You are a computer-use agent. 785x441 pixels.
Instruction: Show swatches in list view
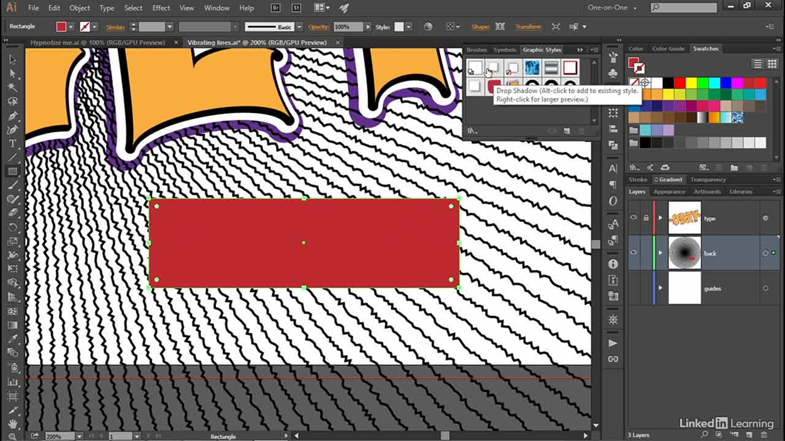point(758,64)
